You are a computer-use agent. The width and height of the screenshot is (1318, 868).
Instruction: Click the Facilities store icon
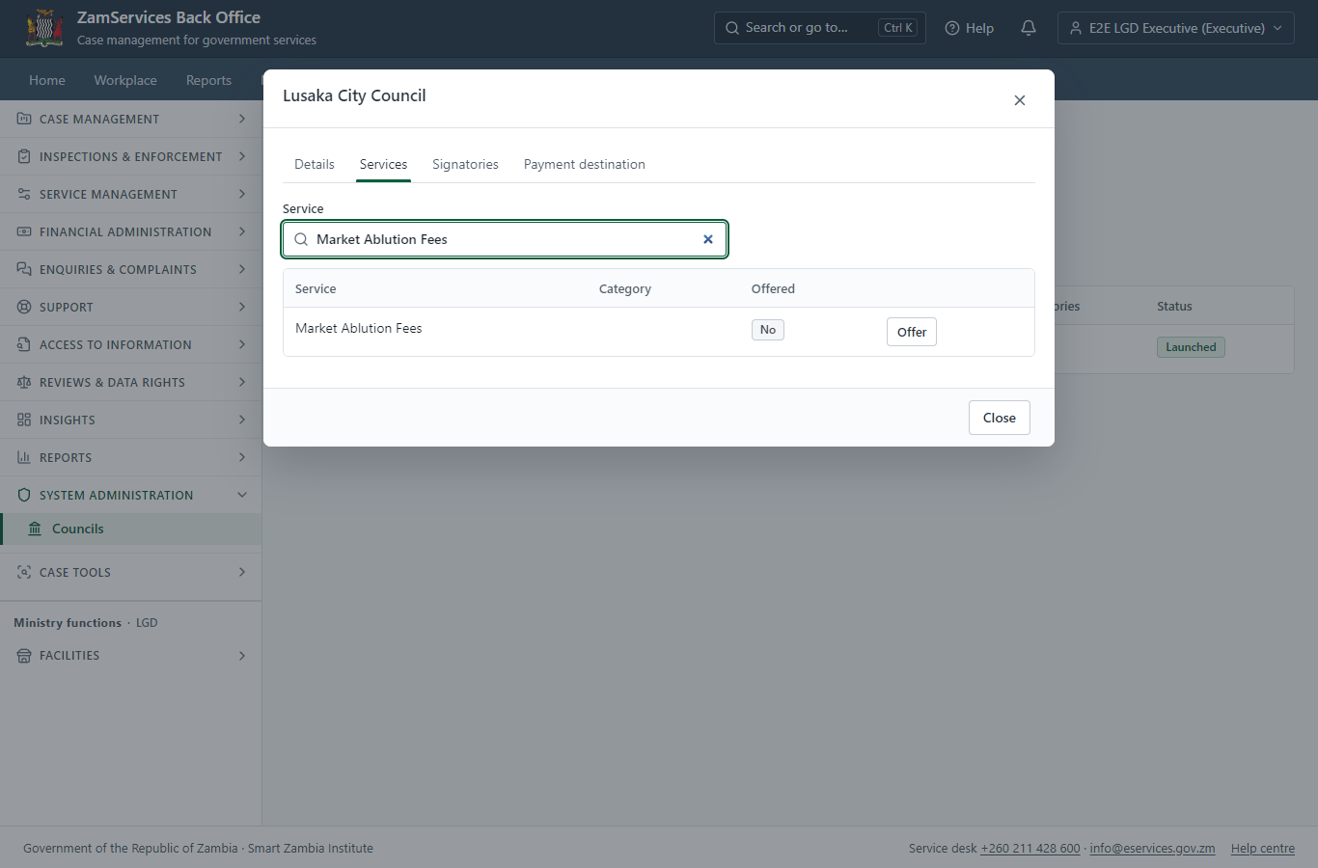pos(24,655)
